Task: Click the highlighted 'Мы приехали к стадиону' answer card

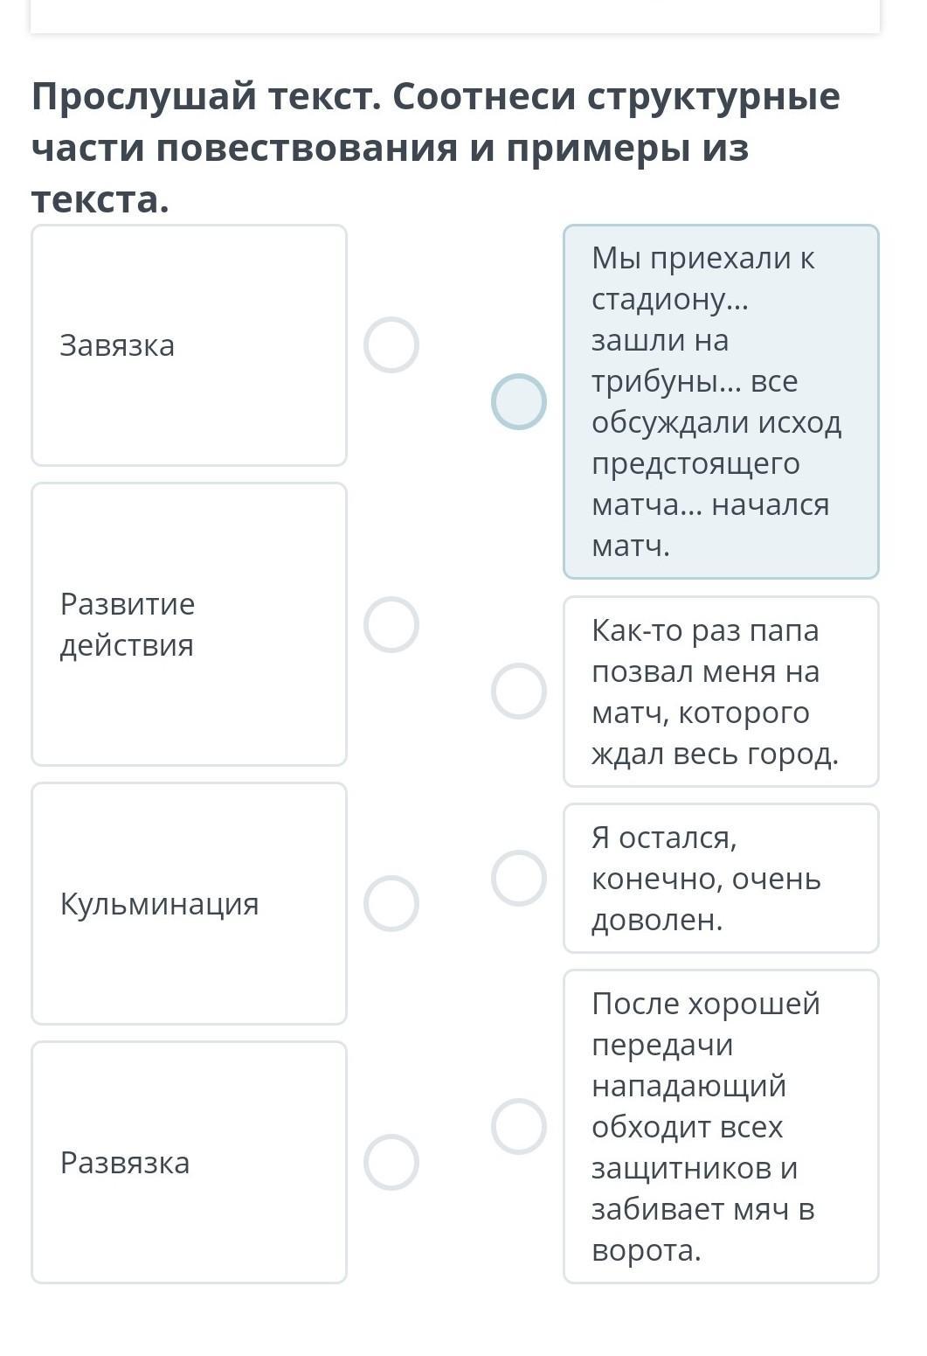Action: pyautogui.click(x=721, y=401)
